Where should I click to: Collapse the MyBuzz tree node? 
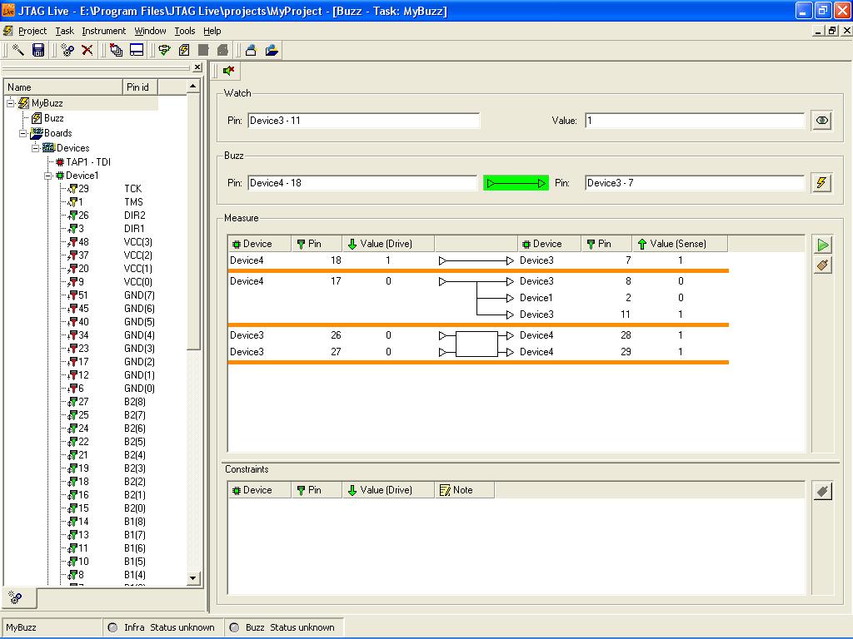tap(10, 102)
